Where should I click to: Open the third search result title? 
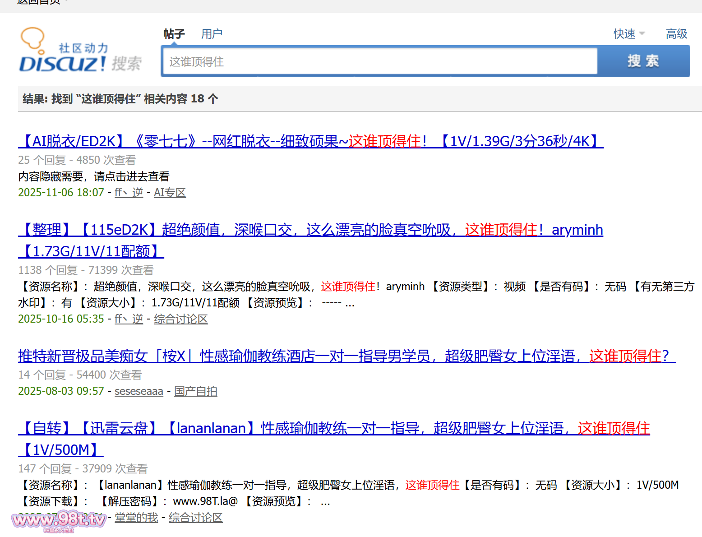[346, 356]
